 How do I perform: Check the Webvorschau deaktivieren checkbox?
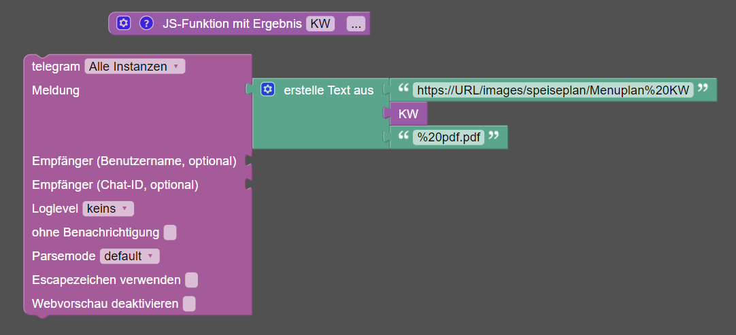(x=189, y=304)
